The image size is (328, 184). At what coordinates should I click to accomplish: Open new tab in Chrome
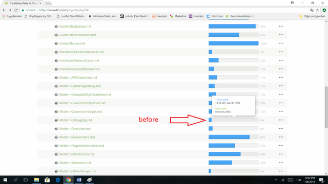48,4
